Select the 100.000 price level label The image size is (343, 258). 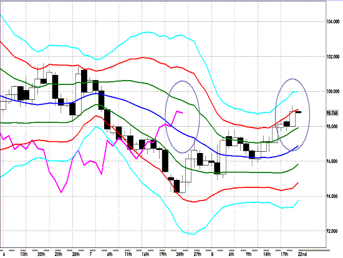click(x=333, y=91)
